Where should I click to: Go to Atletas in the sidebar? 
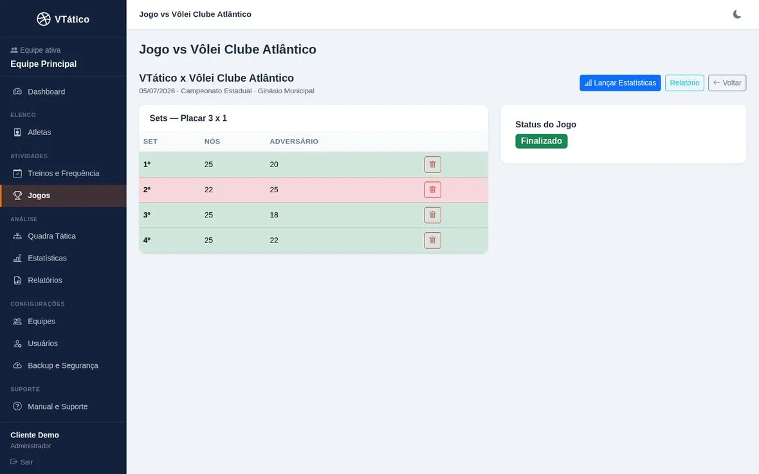pos(64,132)
